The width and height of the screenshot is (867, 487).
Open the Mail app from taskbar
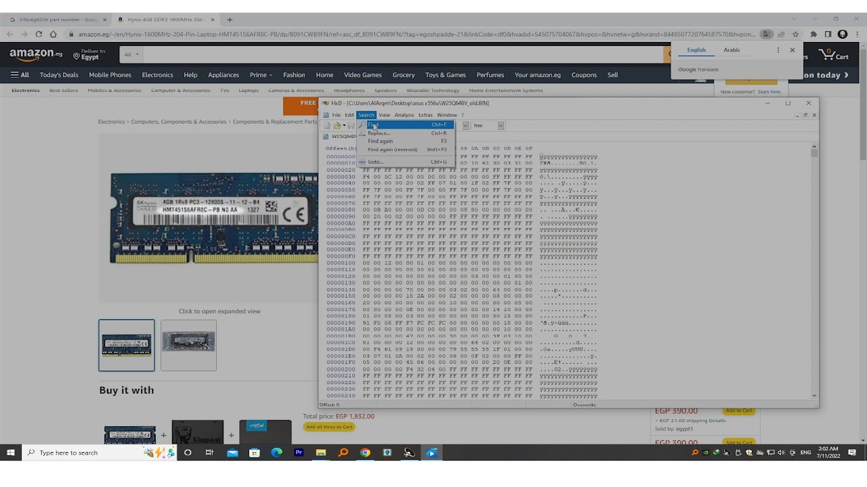click(x=232, y=453)
